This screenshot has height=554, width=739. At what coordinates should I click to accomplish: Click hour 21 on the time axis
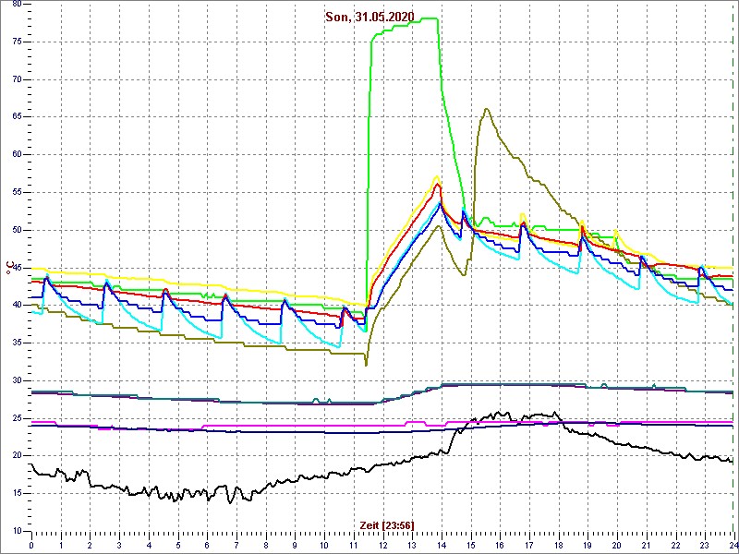tap(646, 545)
